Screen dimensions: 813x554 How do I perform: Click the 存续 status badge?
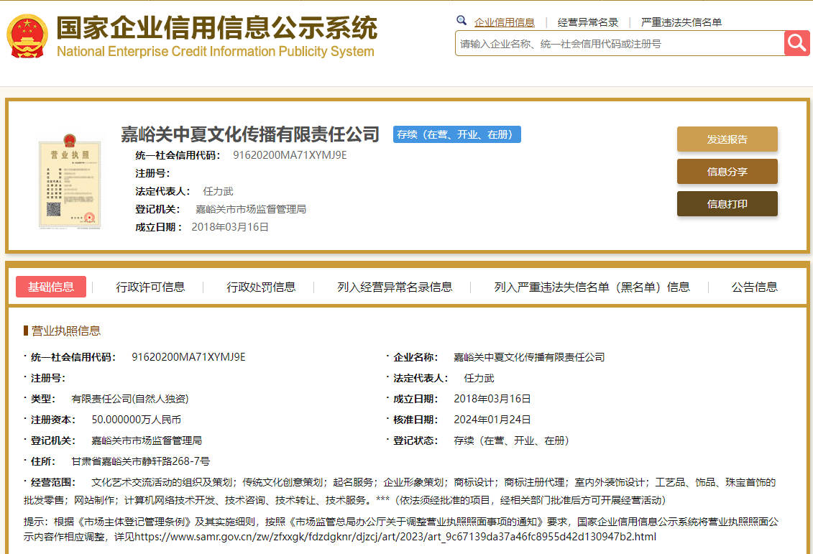coord(456,134)
